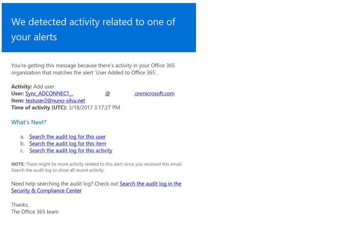The image size is (355, 236).
Task: Click list marker 'a.' in What's Next
Action: (22, 136)
